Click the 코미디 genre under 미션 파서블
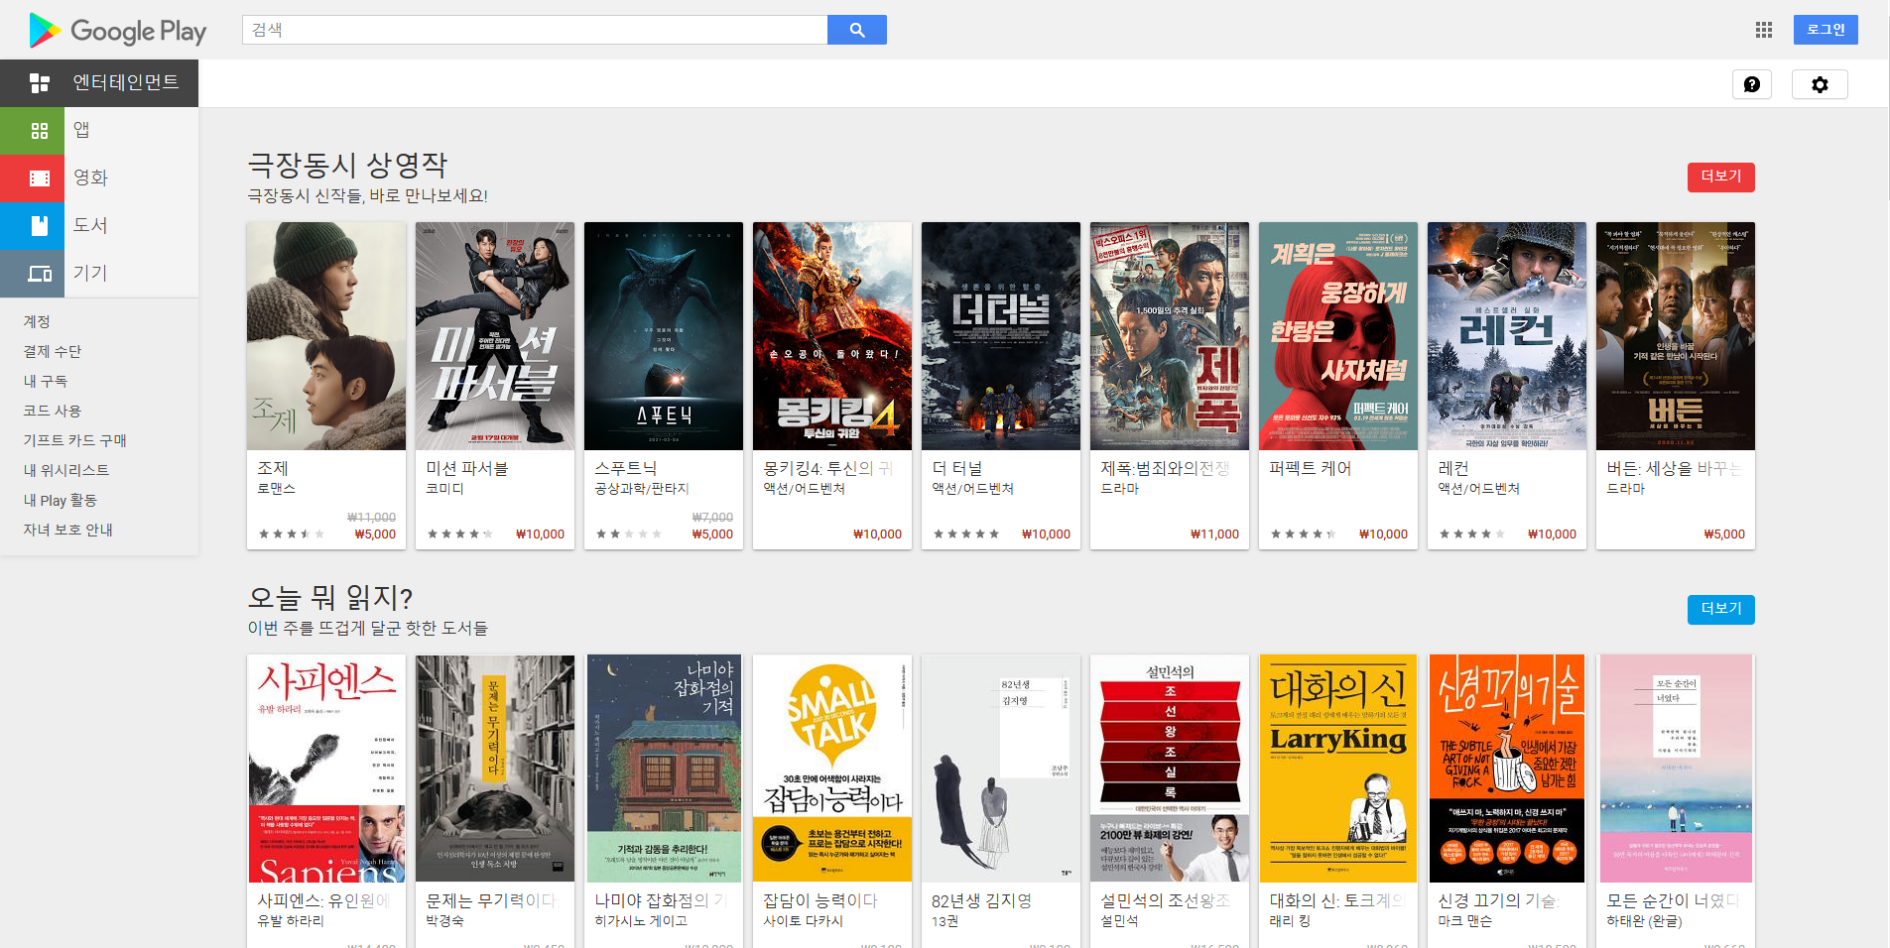Screen dimensions: 1890x948 (x=444, y=489)
